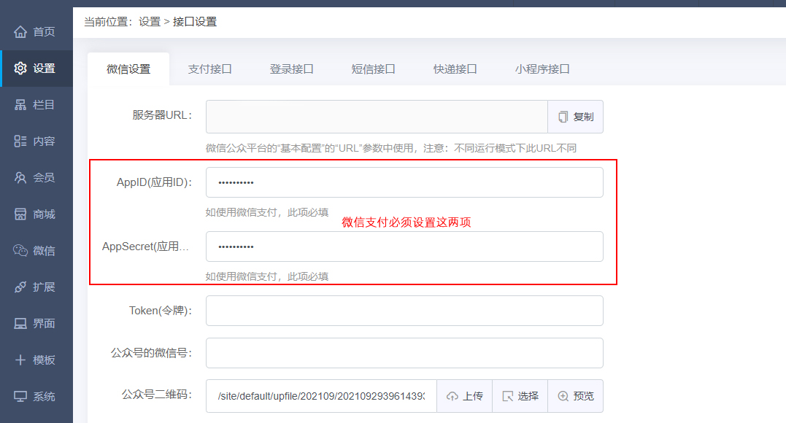The image size is (786, 423).
Task: Open the Mall (商城) sidebar icon
Action: [x=20, y=214]
